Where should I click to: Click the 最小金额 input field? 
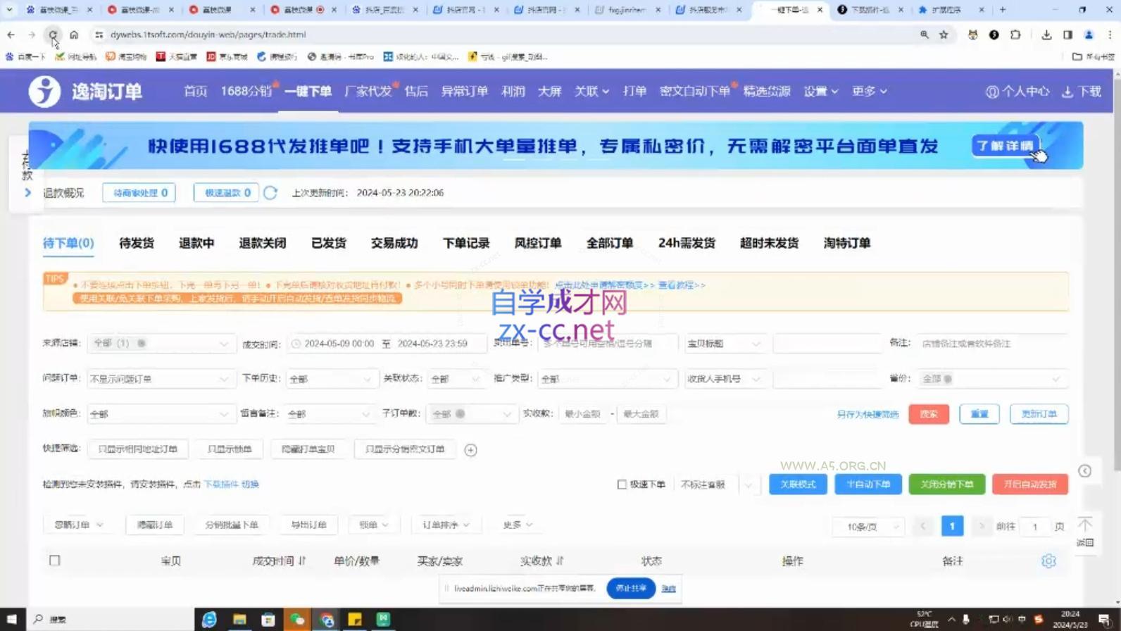[583, 414]
